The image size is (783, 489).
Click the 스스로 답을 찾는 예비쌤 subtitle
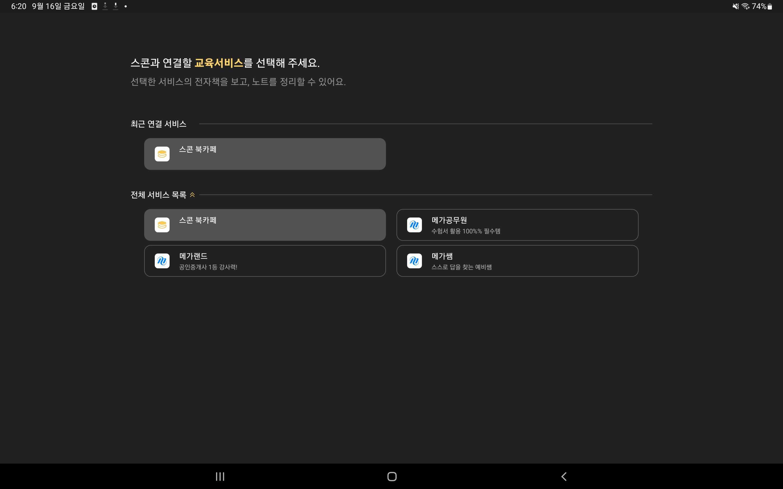tap(461, 267)
